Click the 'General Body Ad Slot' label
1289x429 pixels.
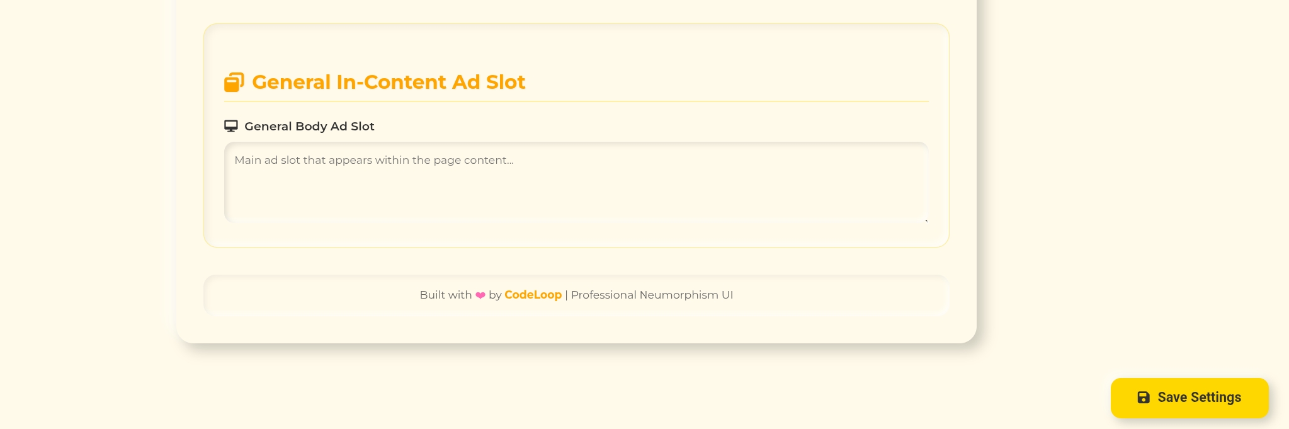click(x=309, y=126)
